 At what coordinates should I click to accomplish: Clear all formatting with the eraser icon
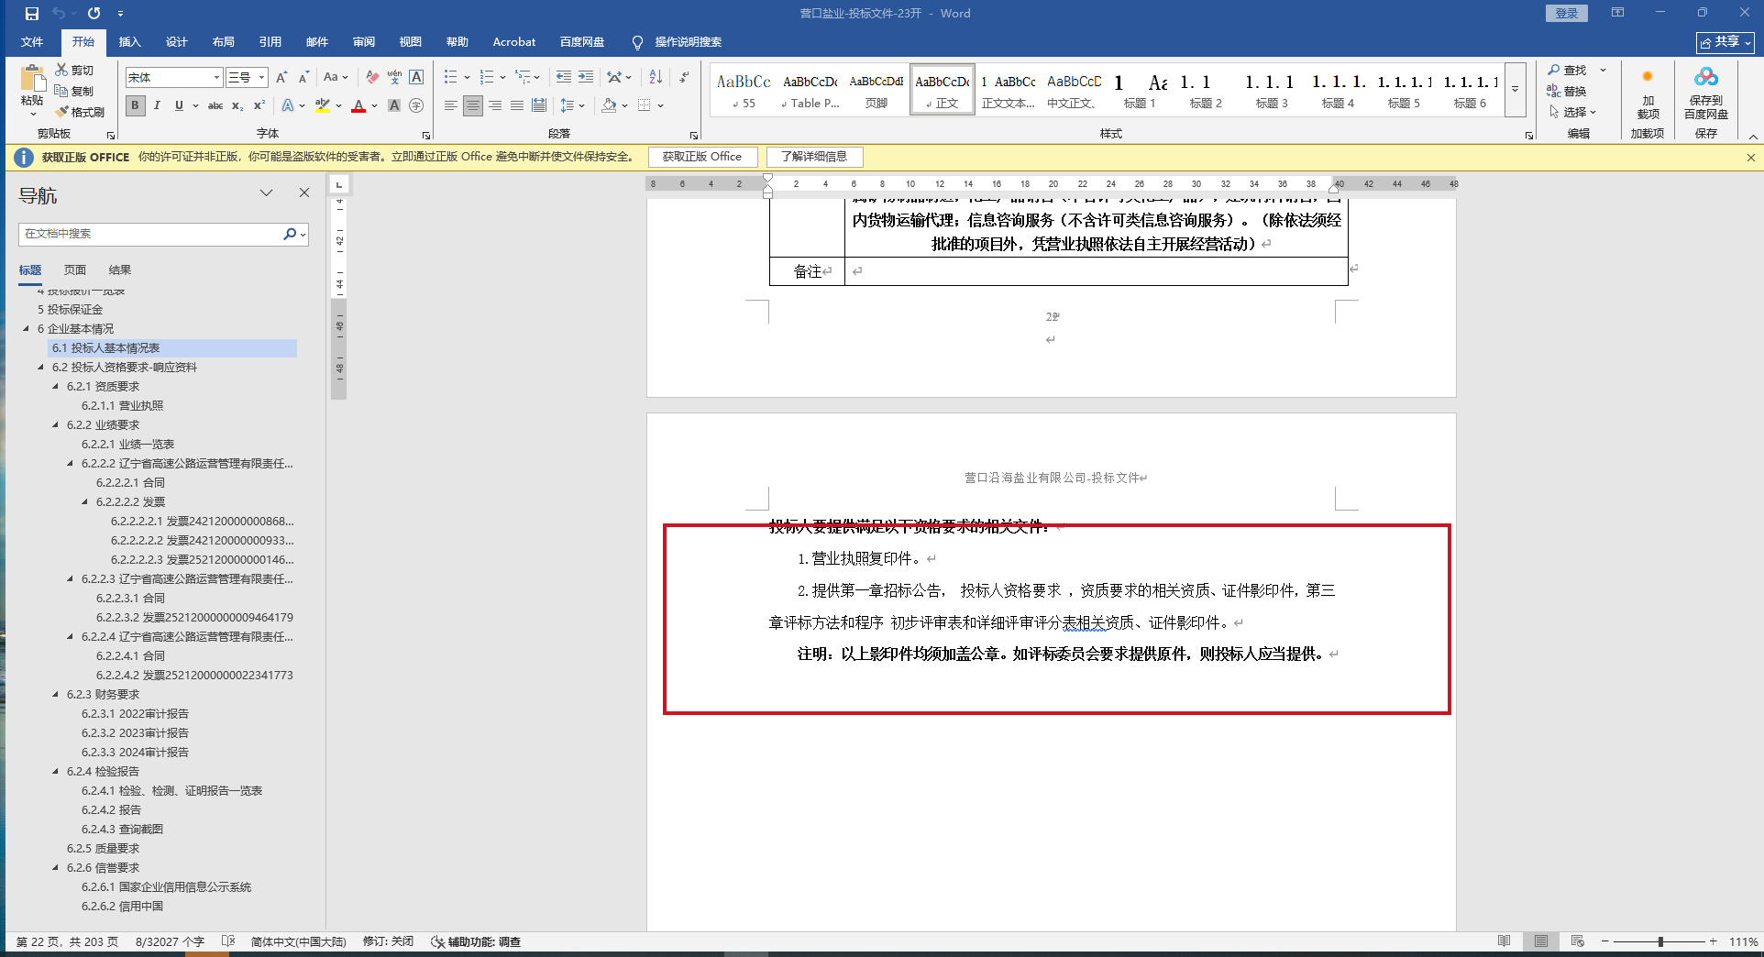pyautogui.click(x=371, y=77)
